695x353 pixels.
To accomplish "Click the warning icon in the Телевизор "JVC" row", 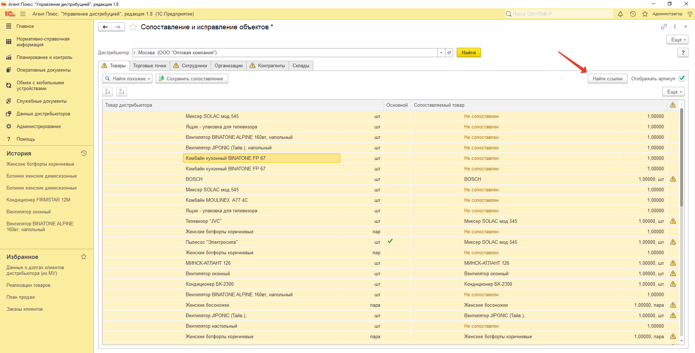I will [x=673, y=221].
